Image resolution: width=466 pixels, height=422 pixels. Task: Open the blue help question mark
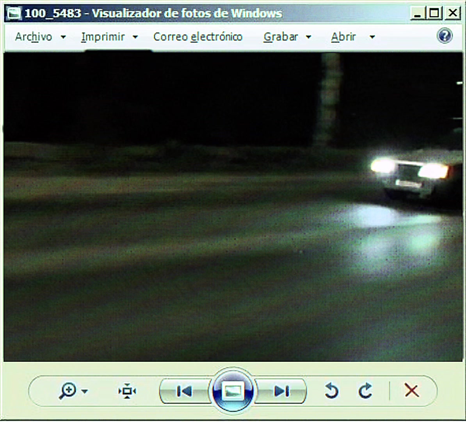point(445,36)
